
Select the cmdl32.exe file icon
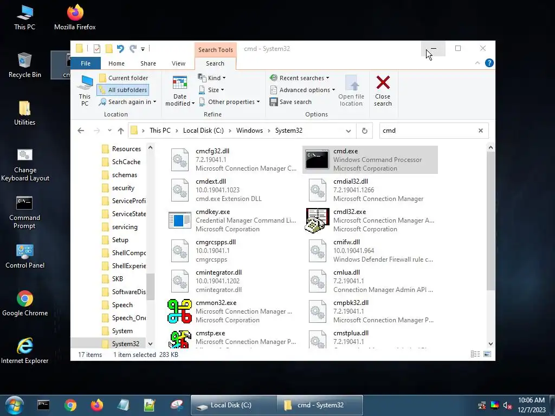(x=317, y=220)
